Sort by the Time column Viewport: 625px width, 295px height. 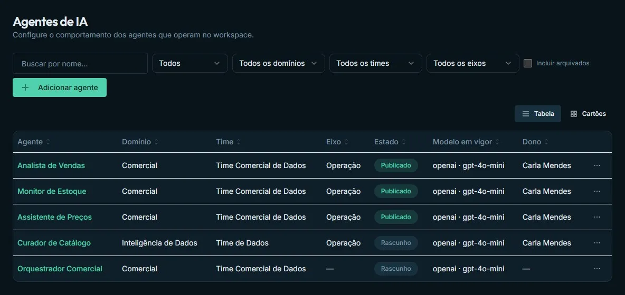click(x=229, y=142)
